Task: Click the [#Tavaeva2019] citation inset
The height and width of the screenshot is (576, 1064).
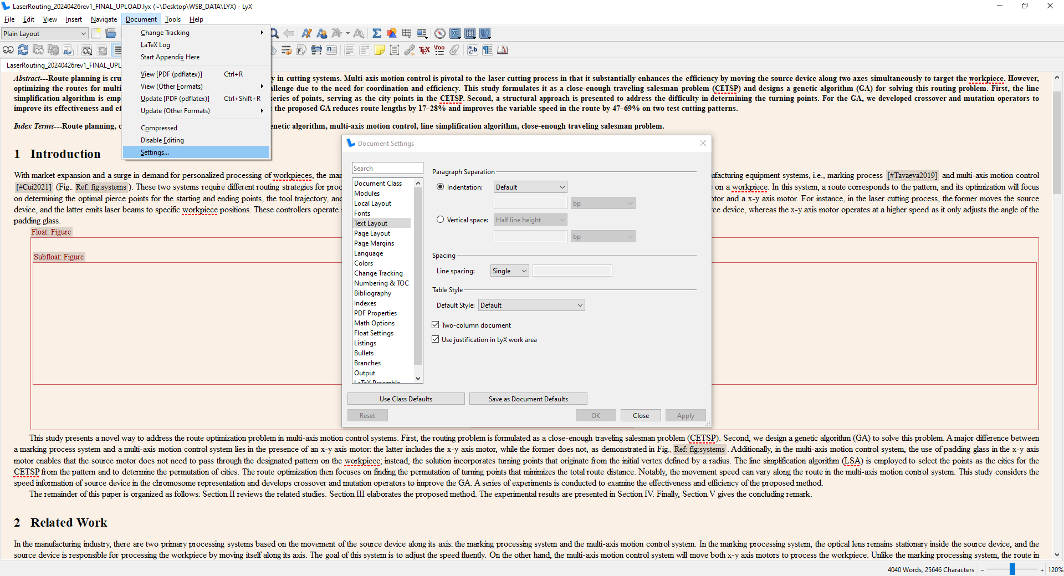Action: coord(912,175)
